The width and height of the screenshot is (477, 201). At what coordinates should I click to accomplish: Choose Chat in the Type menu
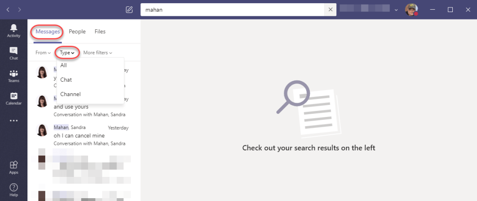[x=90, y=80]
